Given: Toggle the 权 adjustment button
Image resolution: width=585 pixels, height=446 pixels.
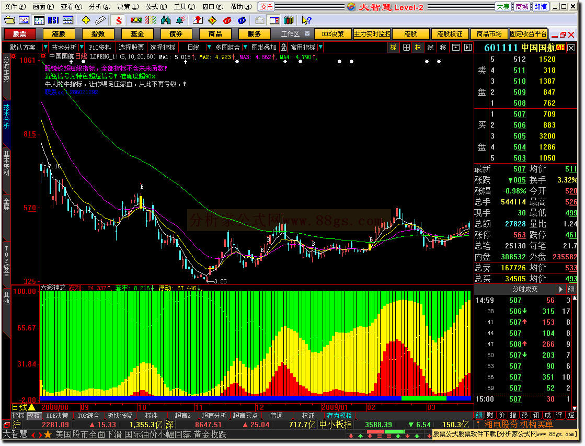Looking at the screenshot, I should [418, 48].
